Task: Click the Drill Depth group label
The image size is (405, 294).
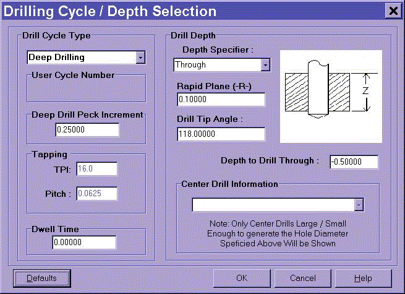Action: pos(193,35)
